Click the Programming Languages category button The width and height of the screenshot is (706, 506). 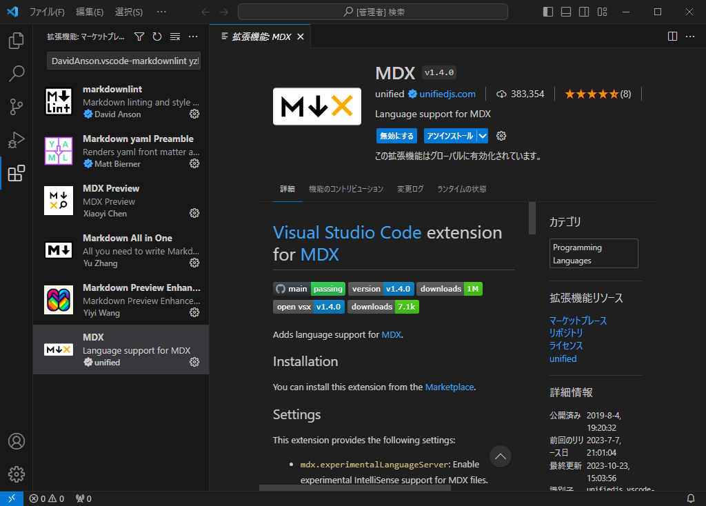pos(594,254)
